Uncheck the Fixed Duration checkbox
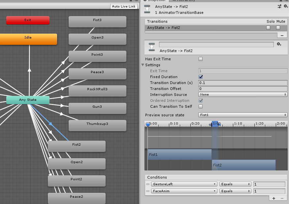 [x=201, y=77]
